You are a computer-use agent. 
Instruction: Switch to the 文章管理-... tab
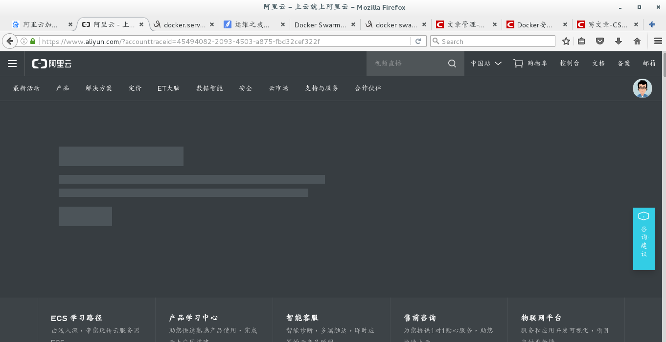click(x=466, y=24)
